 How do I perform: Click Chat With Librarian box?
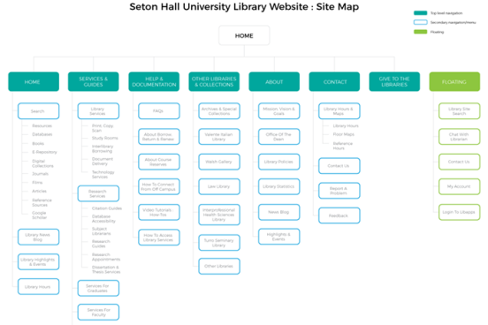(460, 137)
